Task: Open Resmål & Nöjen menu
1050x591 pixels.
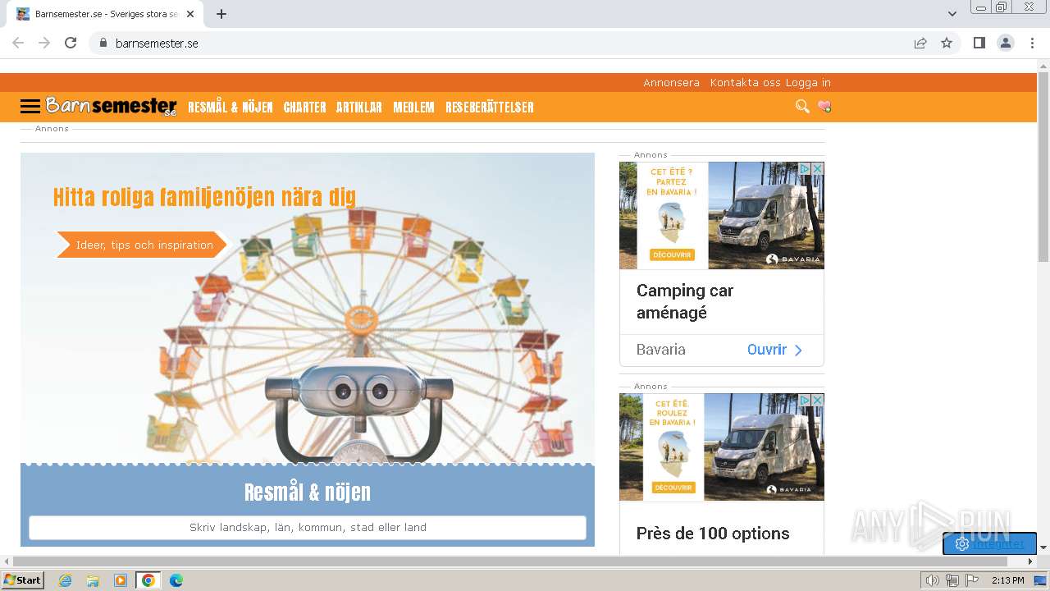Action: pos(231,108)
